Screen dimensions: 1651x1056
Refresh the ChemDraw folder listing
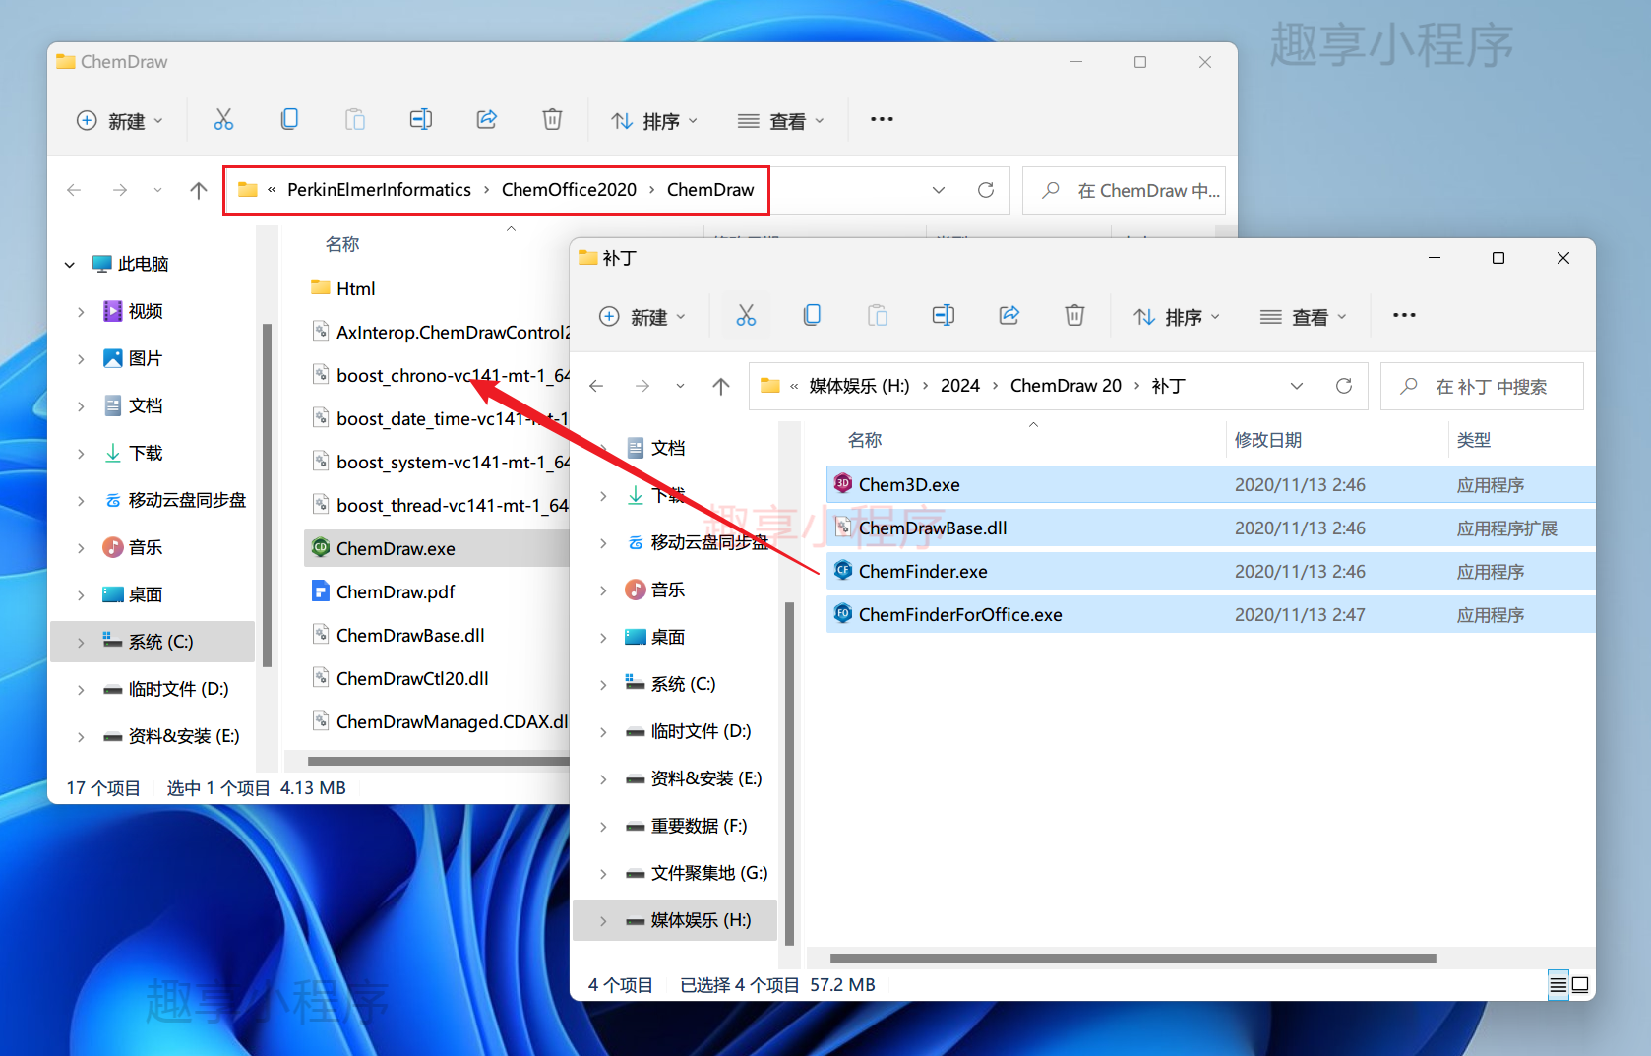(x=986, y=190)
